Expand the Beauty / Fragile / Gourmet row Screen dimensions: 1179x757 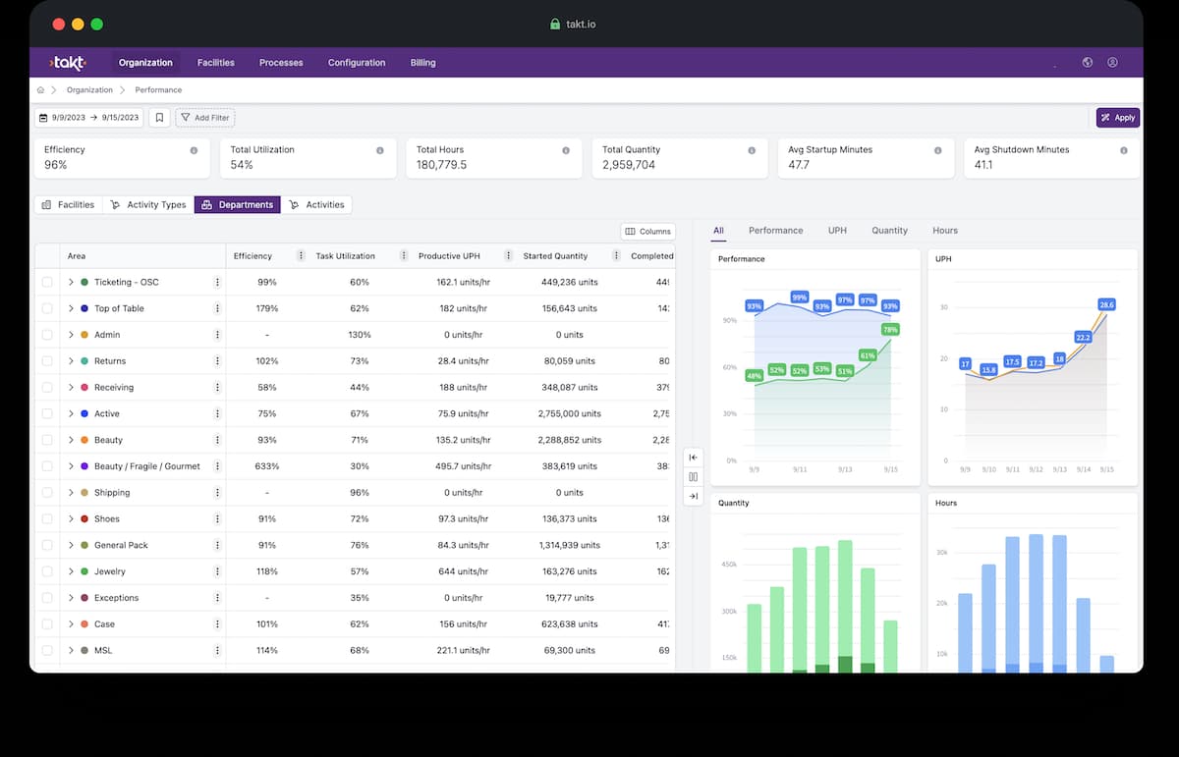tap(71, 466)
